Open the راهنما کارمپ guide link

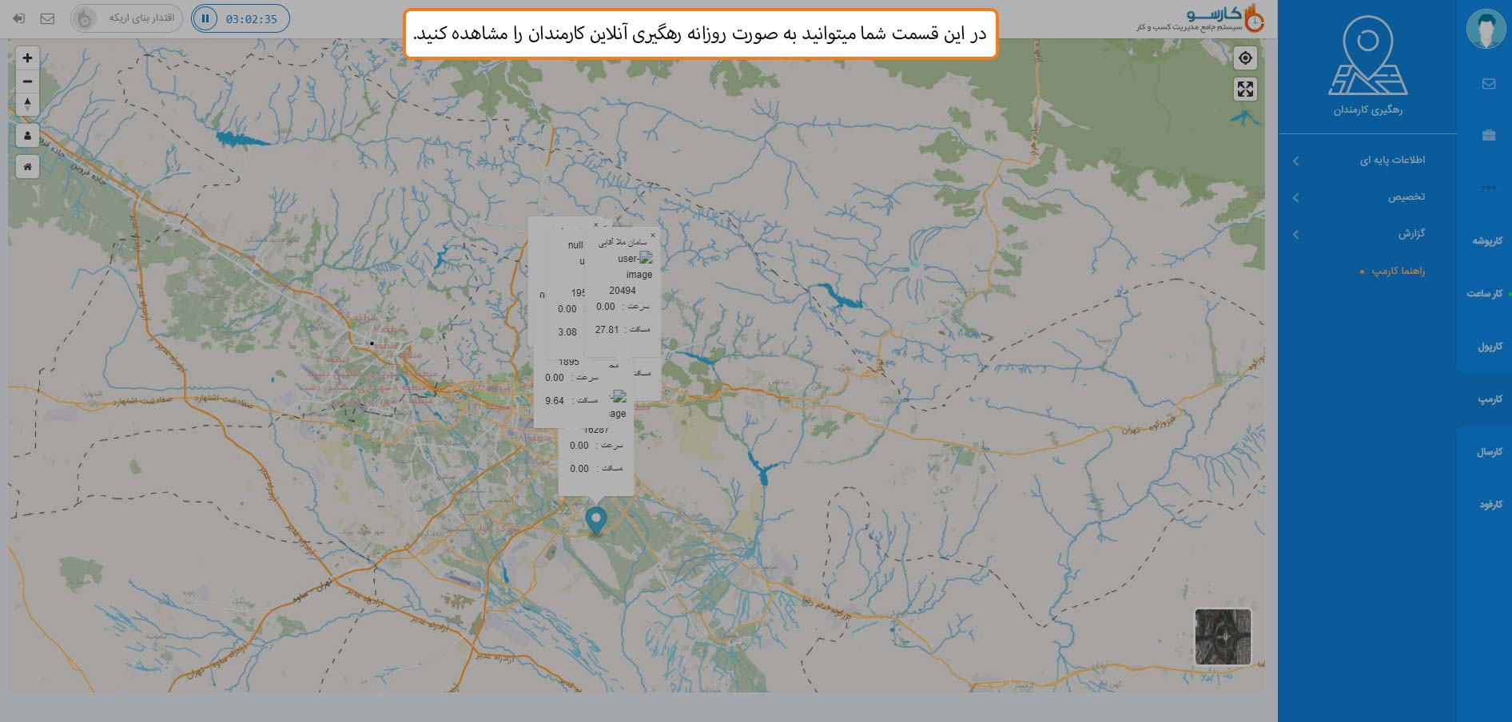[1397, 272]
